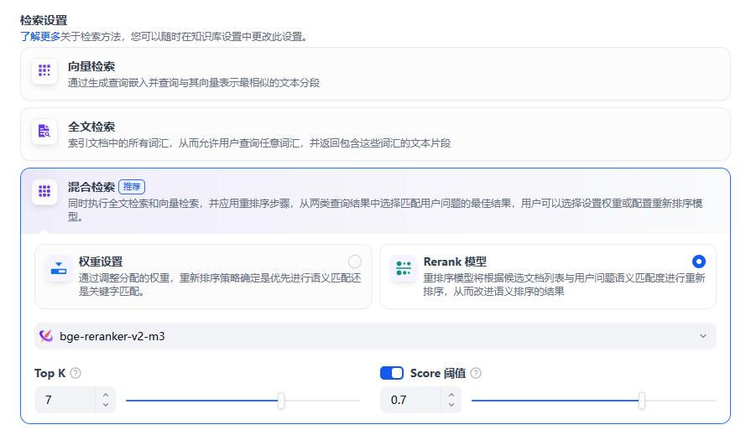
Task: Select the 权重设置 radio button
Action: point(354,262)
